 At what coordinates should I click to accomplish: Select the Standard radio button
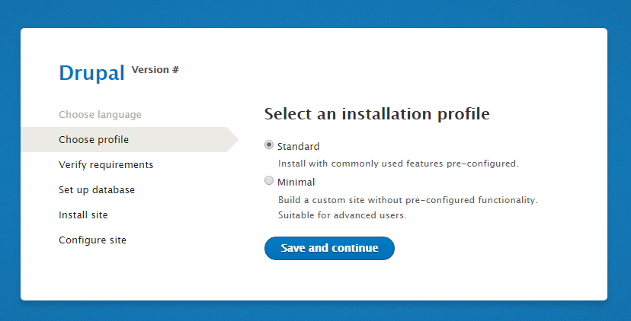coord(269,145)
